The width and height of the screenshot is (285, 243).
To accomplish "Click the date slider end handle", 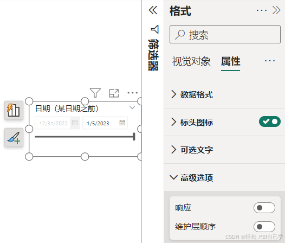I will coord(134,137).
